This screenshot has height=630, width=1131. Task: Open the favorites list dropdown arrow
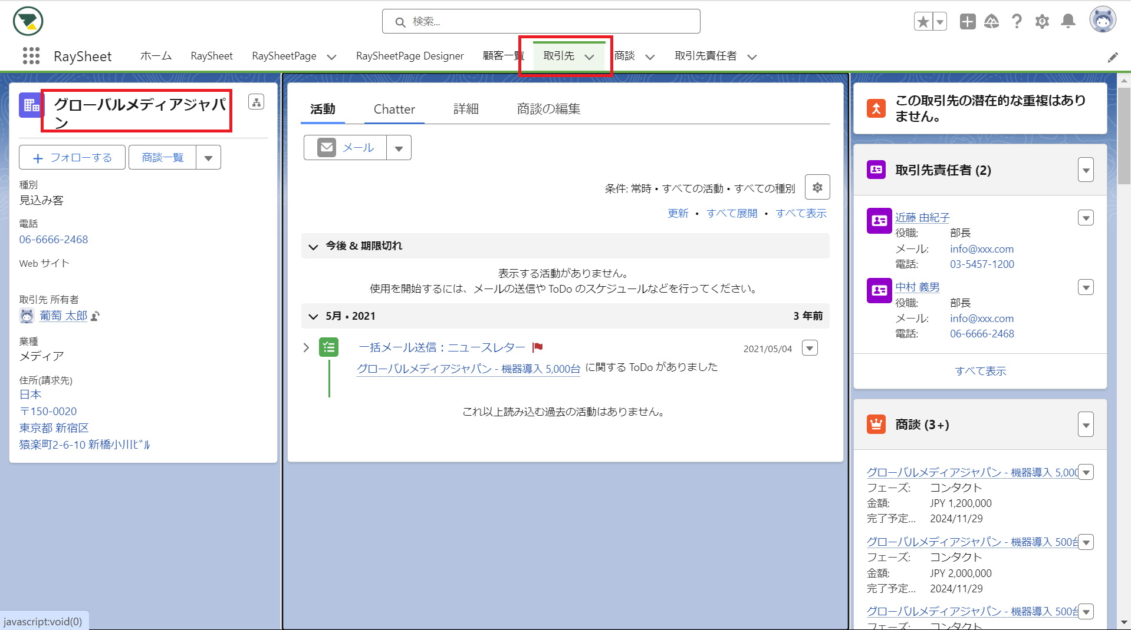coord(940,22)
